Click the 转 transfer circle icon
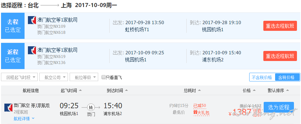 click(x=91, y=108)
